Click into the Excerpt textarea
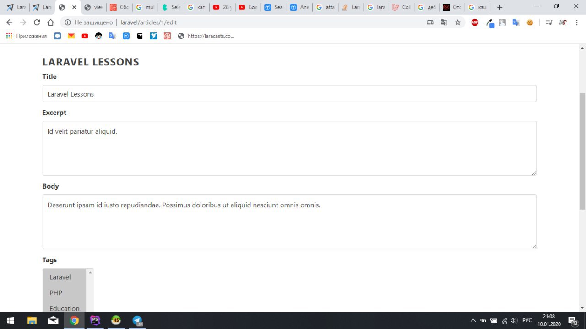 [289, 148]
